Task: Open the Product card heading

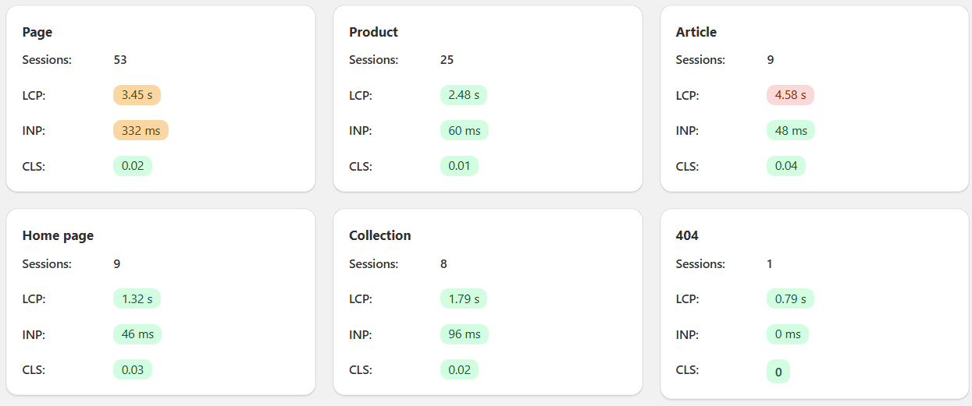Action: [373, 32]
